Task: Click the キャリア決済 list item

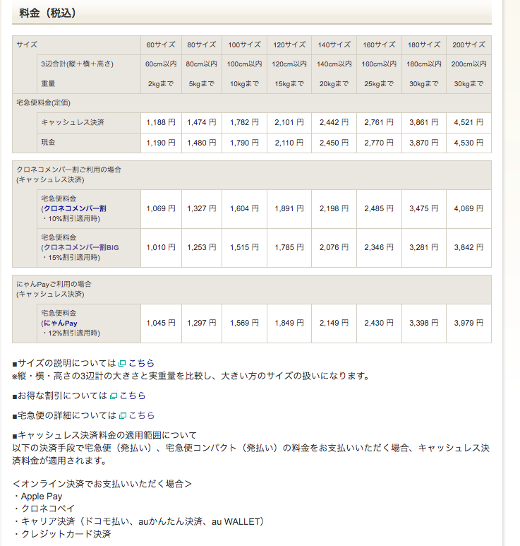Action: coord(143,521)
